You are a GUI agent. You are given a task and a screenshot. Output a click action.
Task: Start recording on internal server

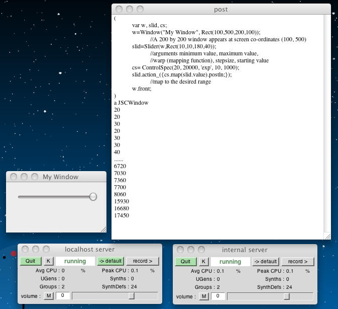point(298,261)
